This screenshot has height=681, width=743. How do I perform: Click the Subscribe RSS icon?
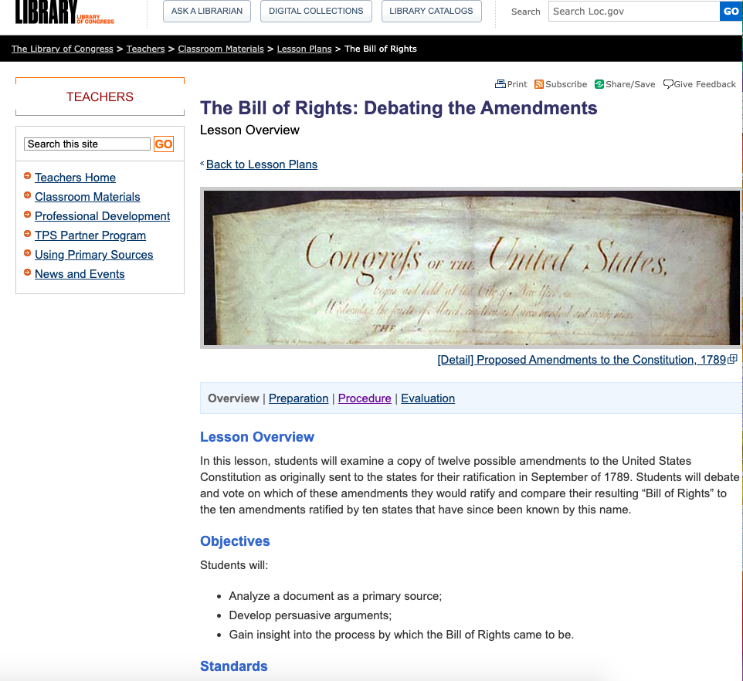[539, 84]
